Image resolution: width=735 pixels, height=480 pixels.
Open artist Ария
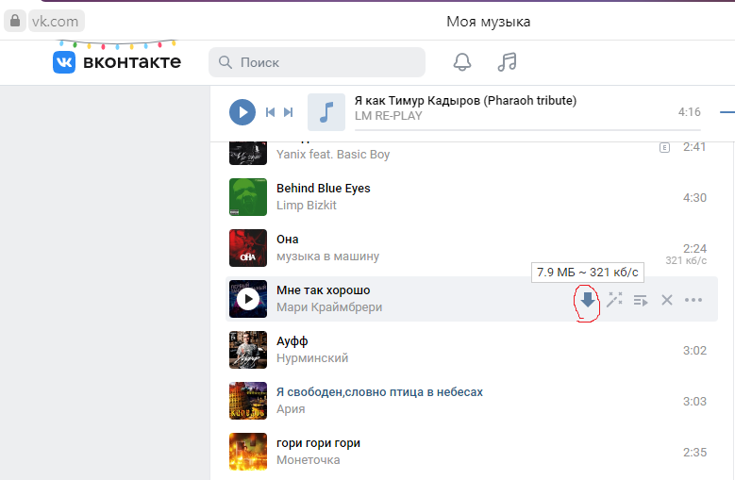click(291, 409)
